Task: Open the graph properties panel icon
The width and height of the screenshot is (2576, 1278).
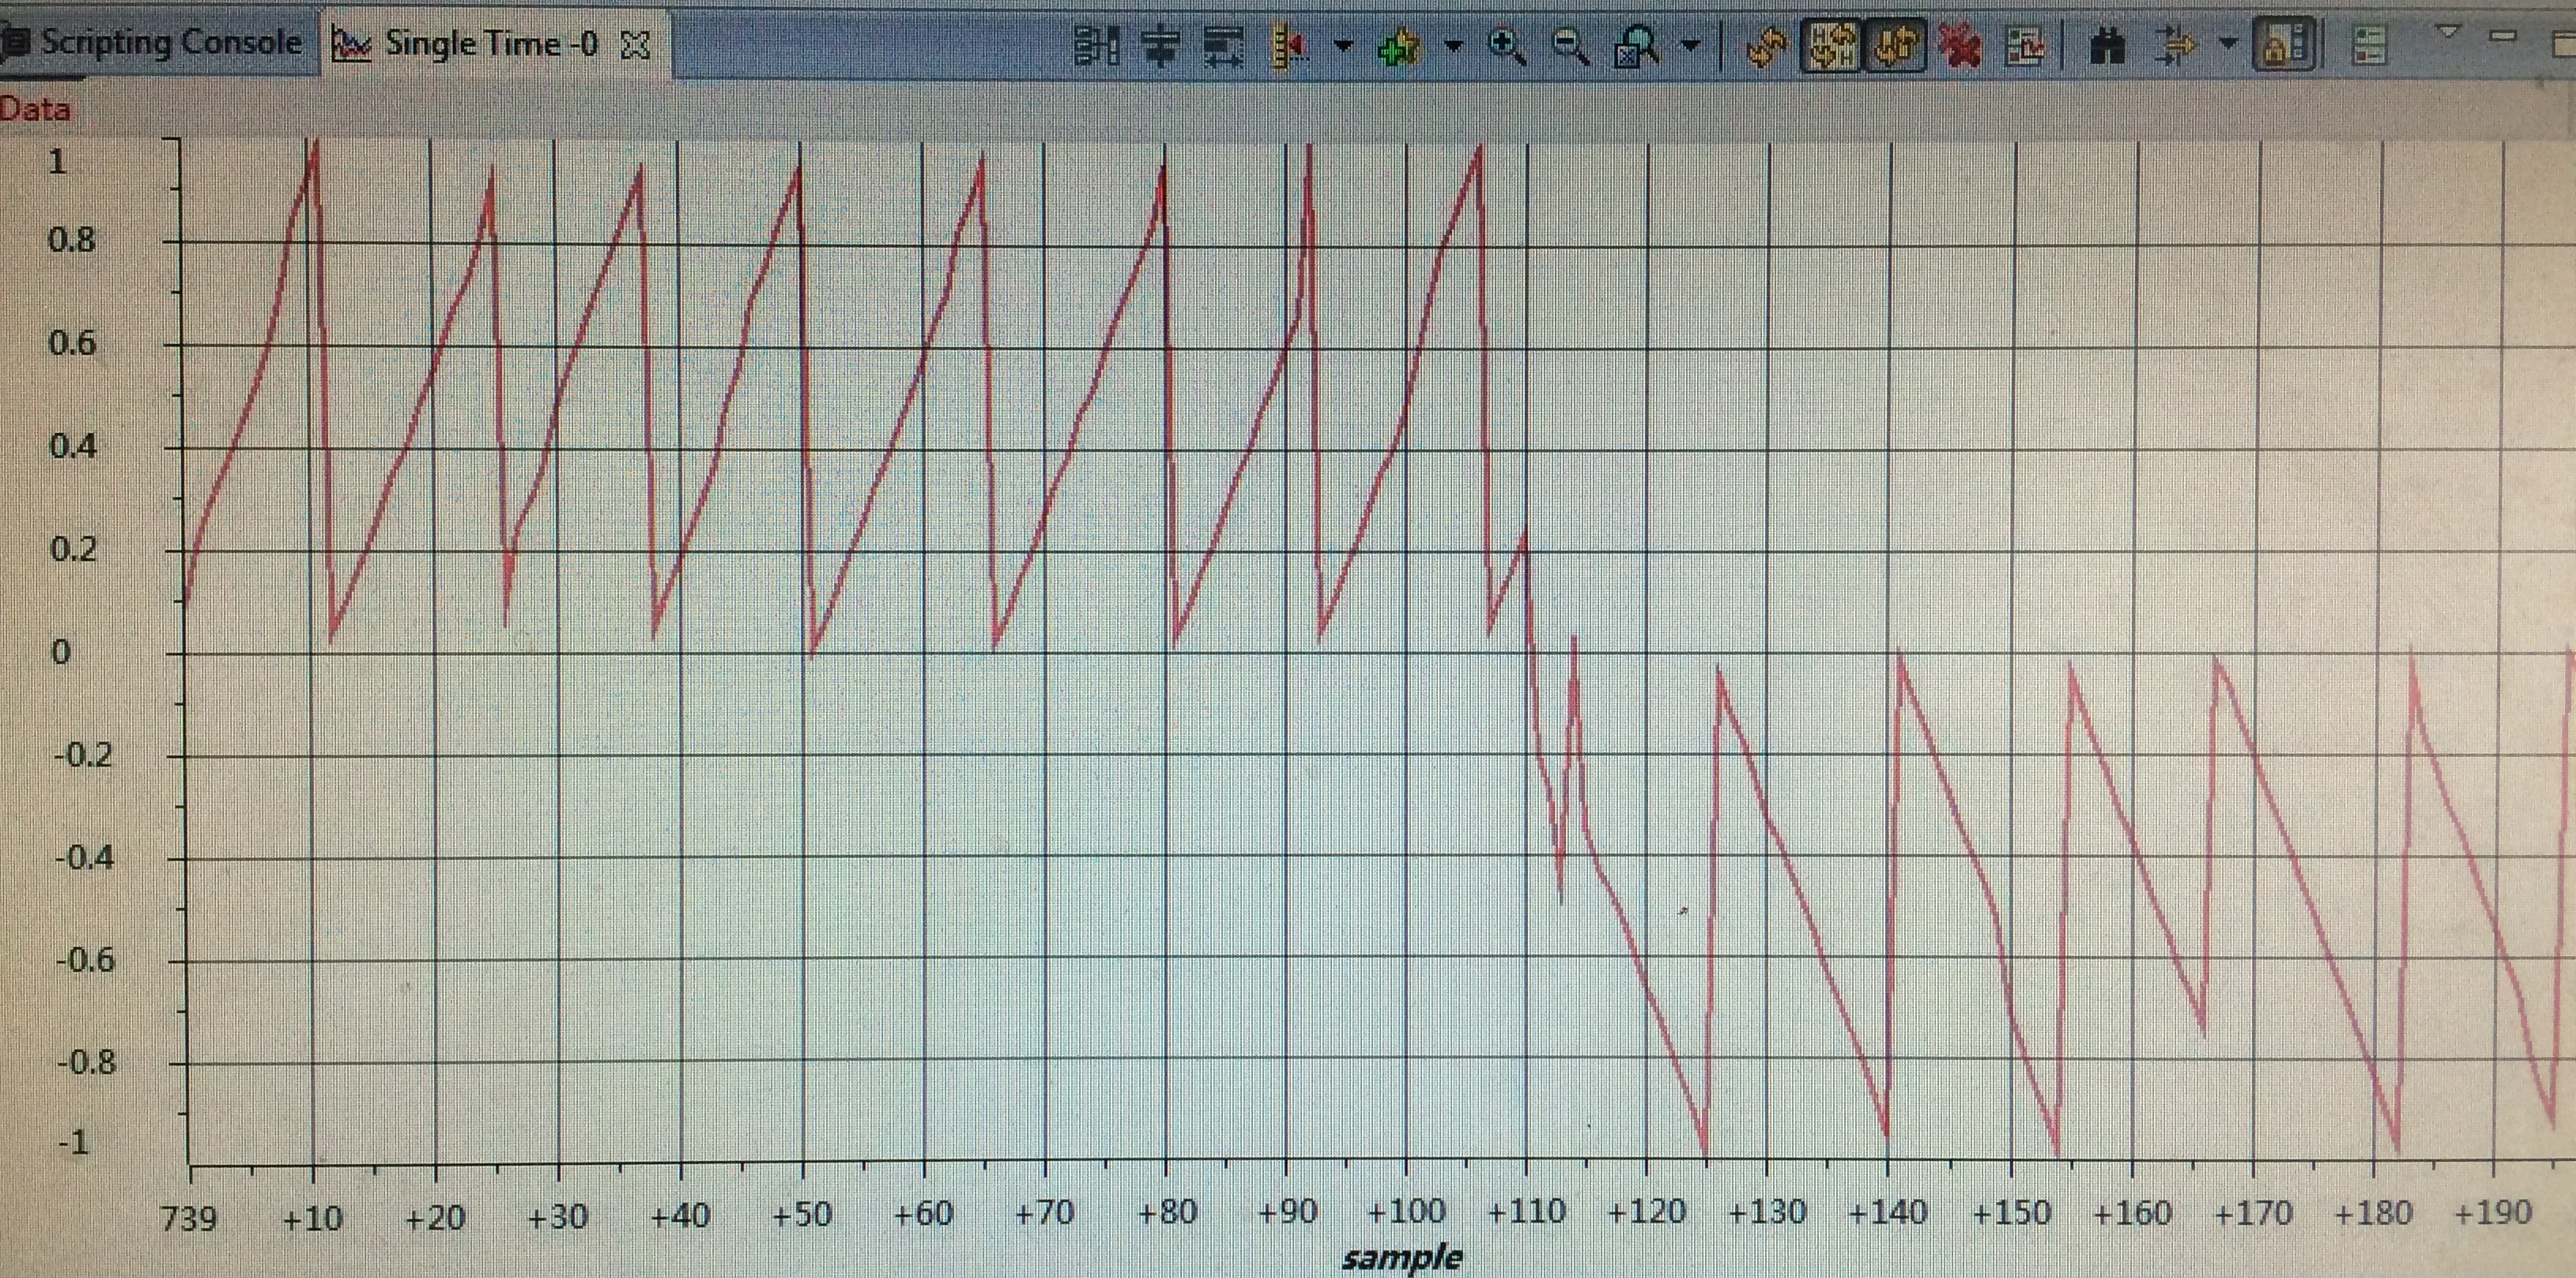Action: 2370,46
